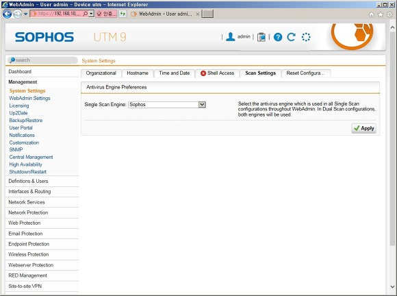Image resolution: width=397 pixels, height=296 pixels.
Task: Select the Scan Settings tab
Action: 260,73
